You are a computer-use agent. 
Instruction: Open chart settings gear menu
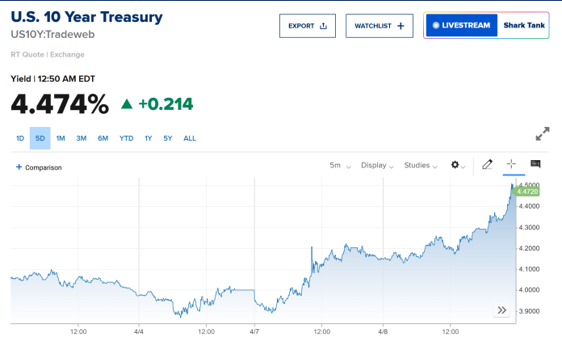point(458,165)
